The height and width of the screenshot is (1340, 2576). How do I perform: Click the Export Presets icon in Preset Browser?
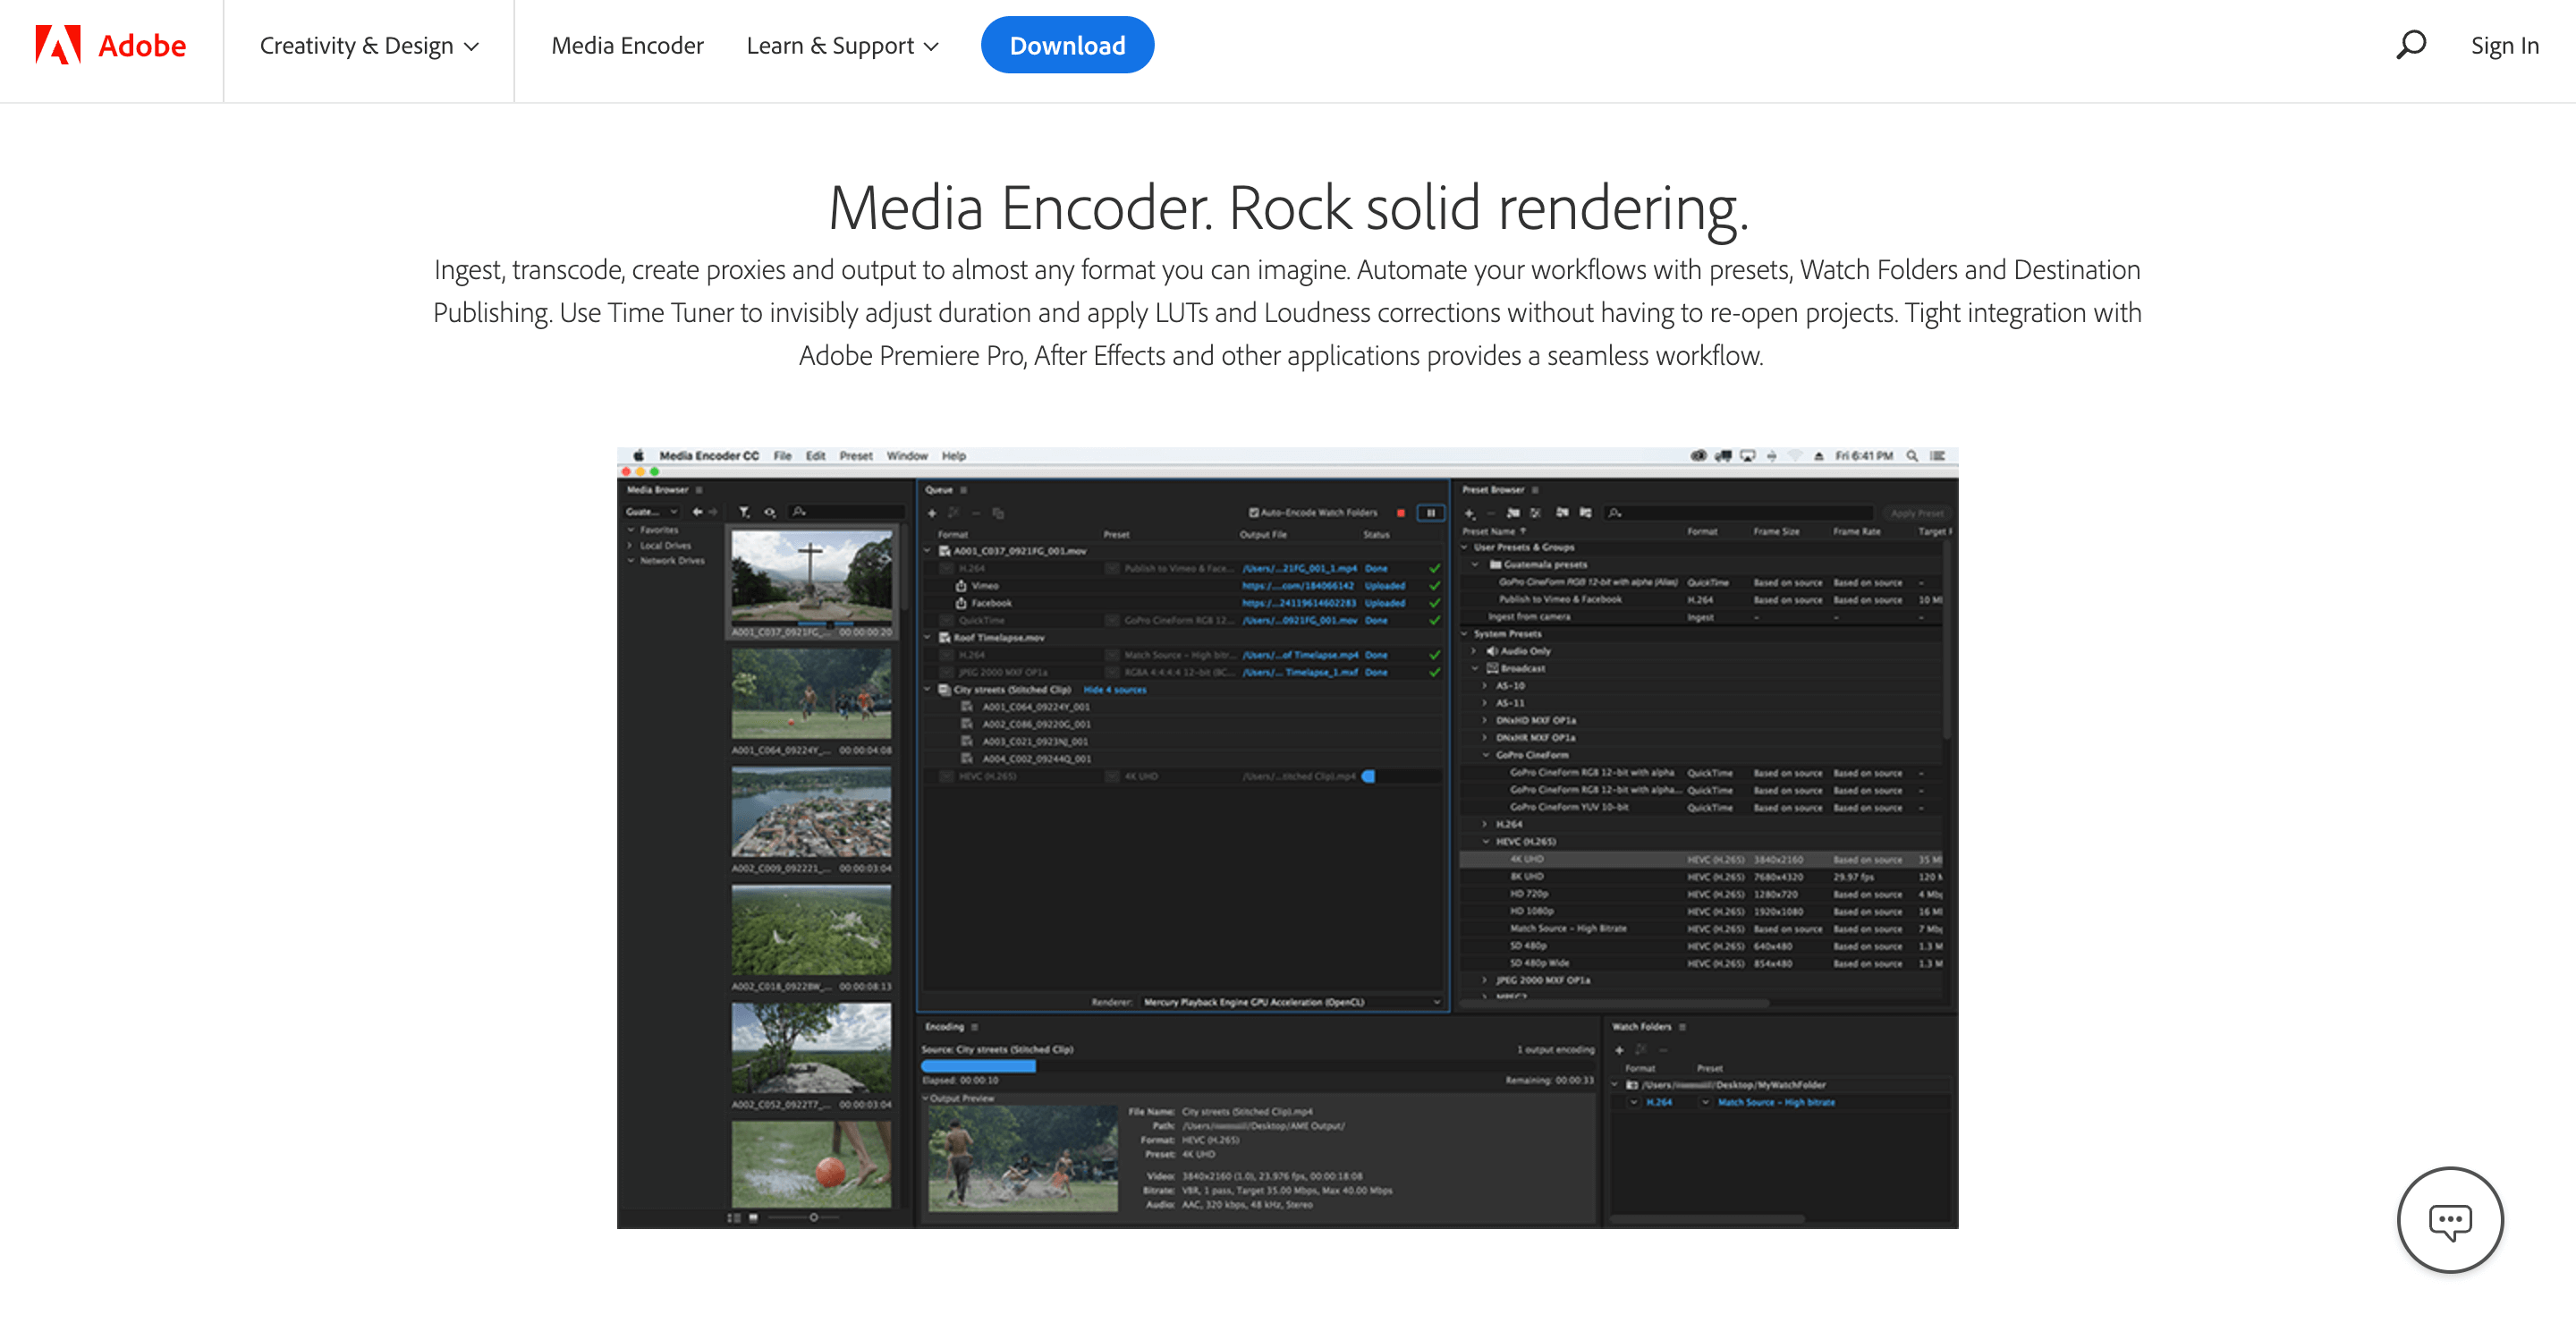point(1586,513)
